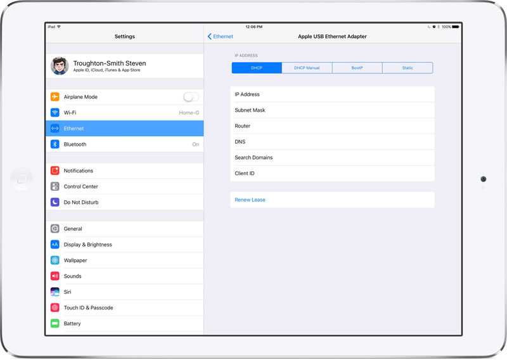Tap the Notifications icon
Screen dimensions: 507x360
(55, 170)
